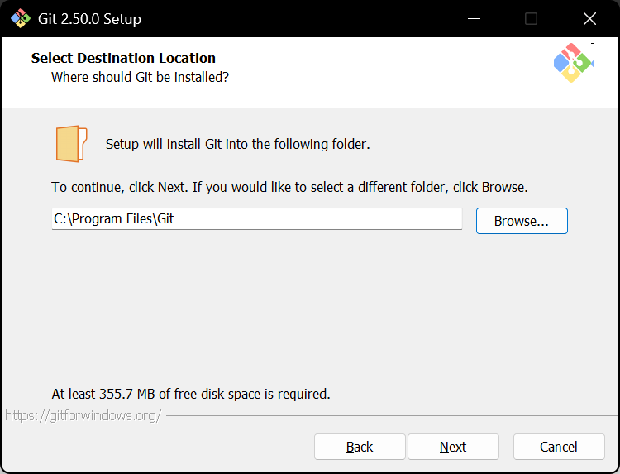Image resolution: width=620 pixels, height=474 pixels.
Task: Minimize the Git Setup window
Action: point(474,18)
